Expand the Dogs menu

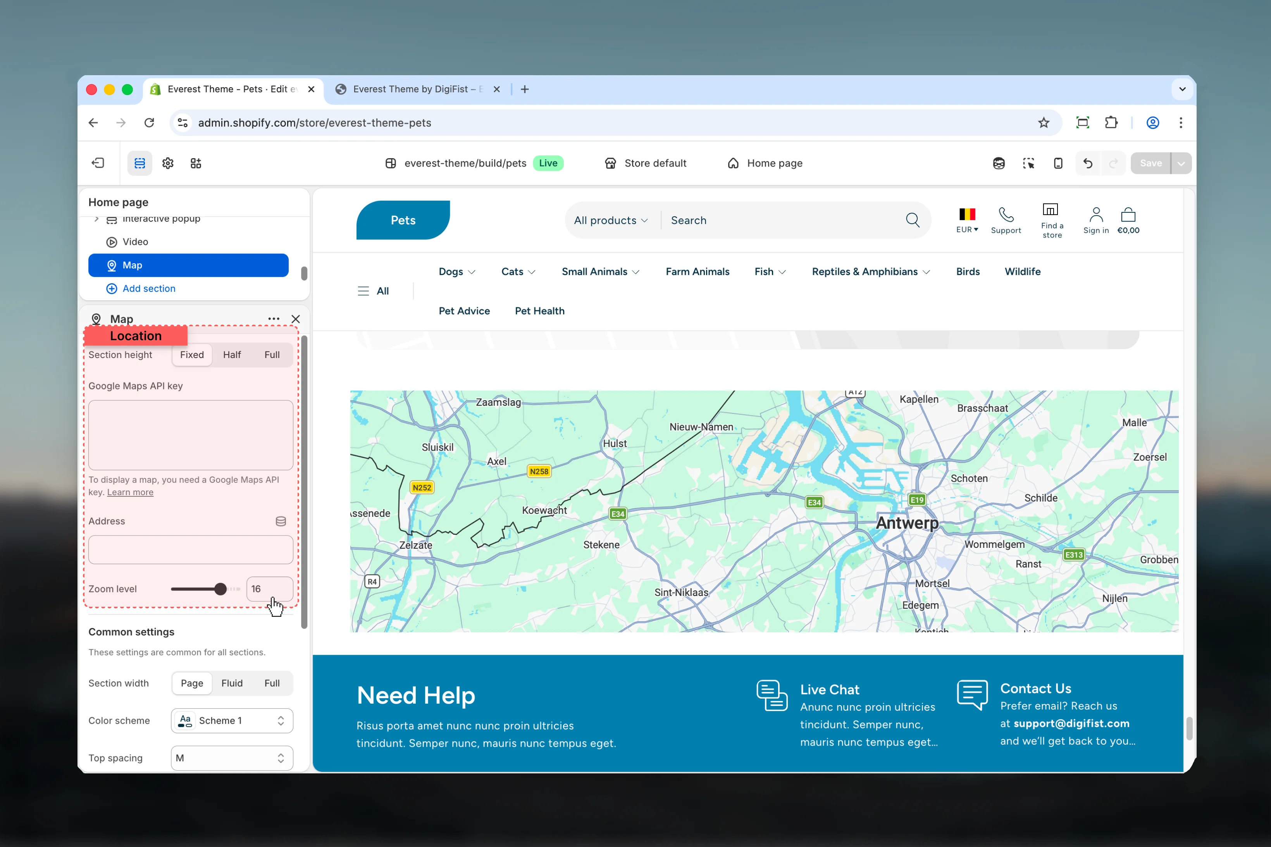click(457, 272)
